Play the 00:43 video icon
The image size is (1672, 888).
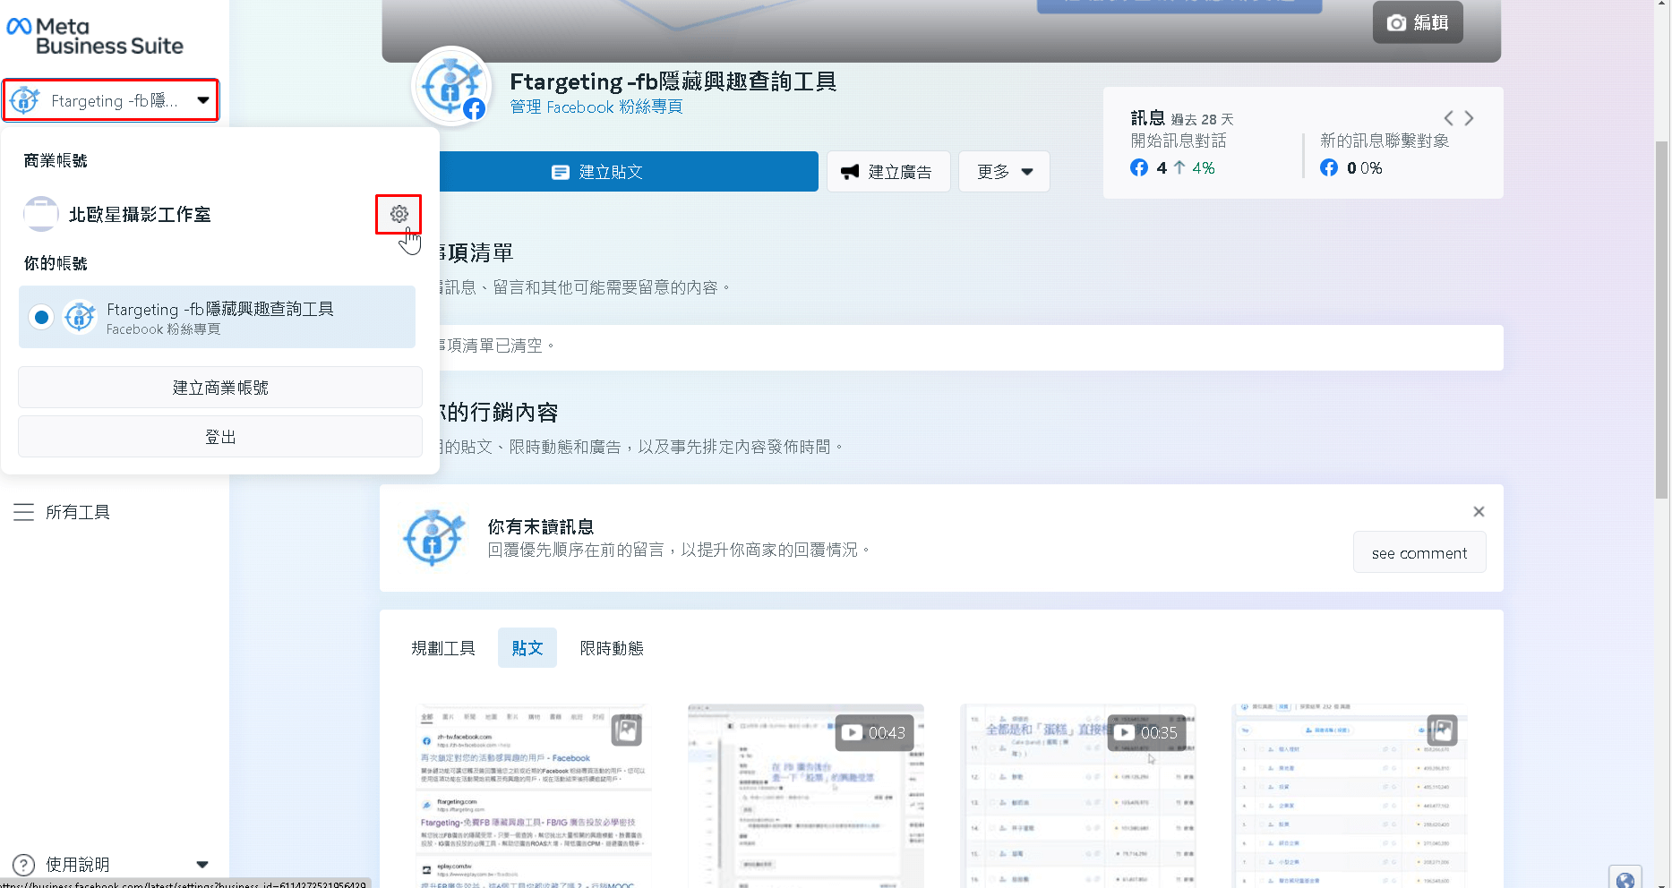(x=852, y=732)
